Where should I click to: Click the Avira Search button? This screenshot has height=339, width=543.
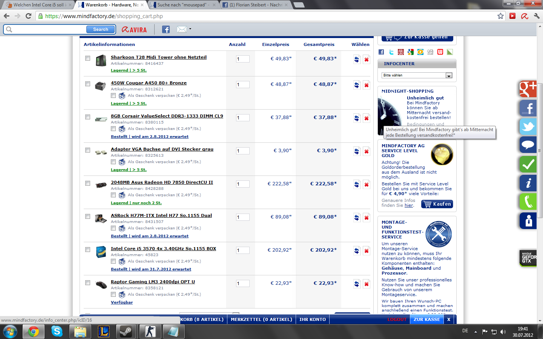(x=100, y=29)
